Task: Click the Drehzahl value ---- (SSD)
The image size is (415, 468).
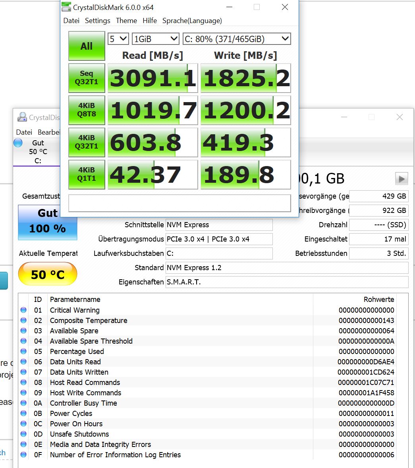Action: (x=378, y=225)
